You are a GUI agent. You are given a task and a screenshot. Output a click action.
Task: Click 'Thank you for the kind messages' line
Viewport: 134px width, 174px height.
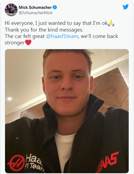tap(44, 30)
